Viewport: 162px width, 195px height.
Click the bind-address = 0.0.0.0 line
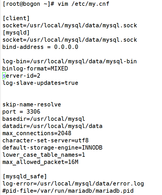tap(40, 47)
